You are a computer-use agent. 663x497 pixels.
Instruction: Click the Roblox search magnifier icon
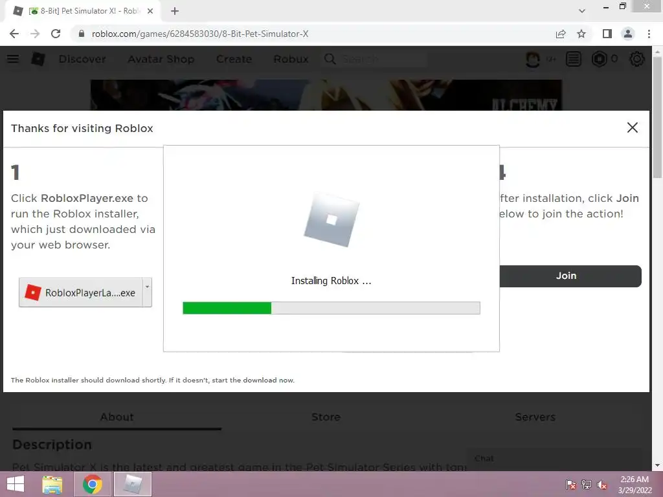click(x=330, y=59)
